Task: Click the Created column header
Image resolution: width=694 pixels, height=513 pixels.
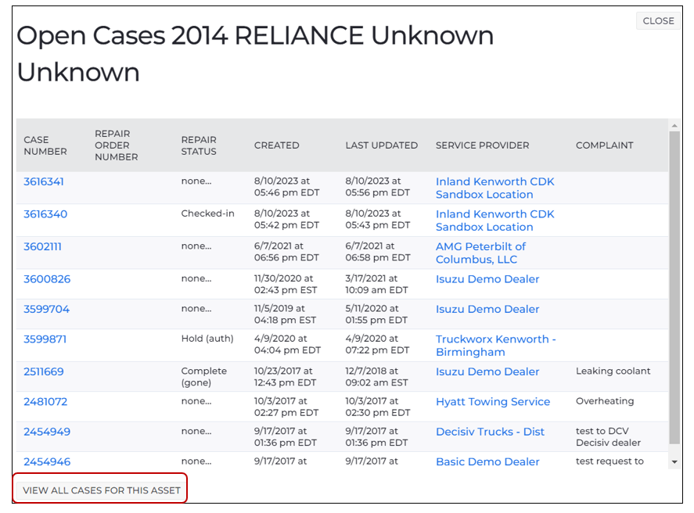Action: (277, 145)
